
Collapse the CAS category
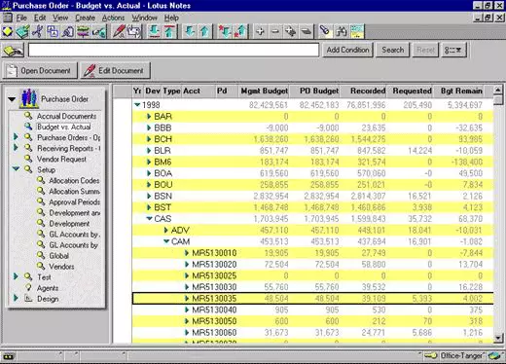point(149,219)
